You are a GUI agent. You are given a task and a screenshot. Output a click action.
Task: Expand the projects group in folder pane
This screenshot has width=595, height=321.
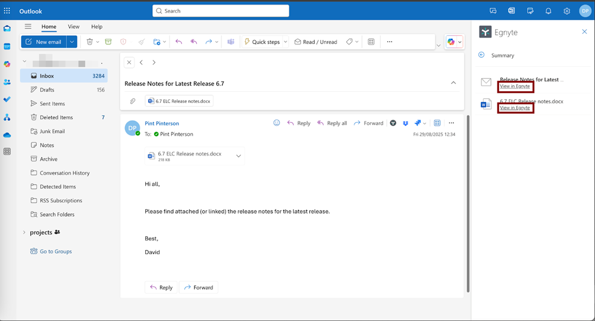coord(24,232)
